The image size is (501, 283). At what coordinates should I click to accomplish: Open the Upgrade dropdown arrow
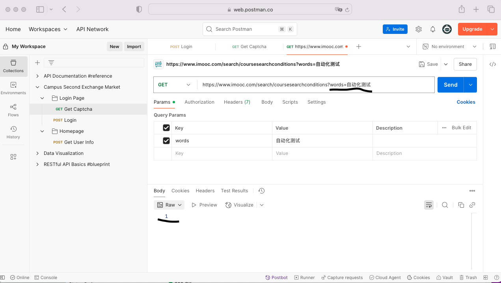click(x=492, y=29)
